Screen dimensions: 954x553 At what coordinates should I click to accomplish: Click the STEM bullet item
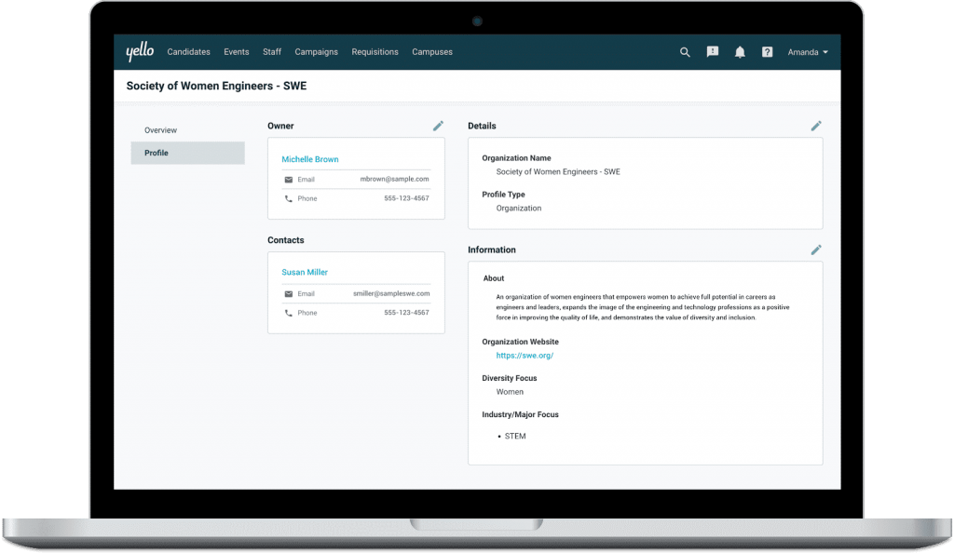(514, 437)
